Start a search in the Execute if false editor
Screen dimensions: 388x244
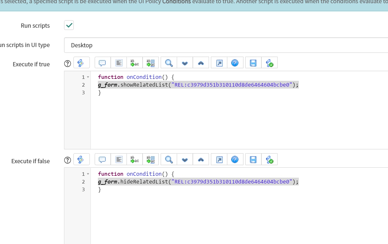point(168,159)
